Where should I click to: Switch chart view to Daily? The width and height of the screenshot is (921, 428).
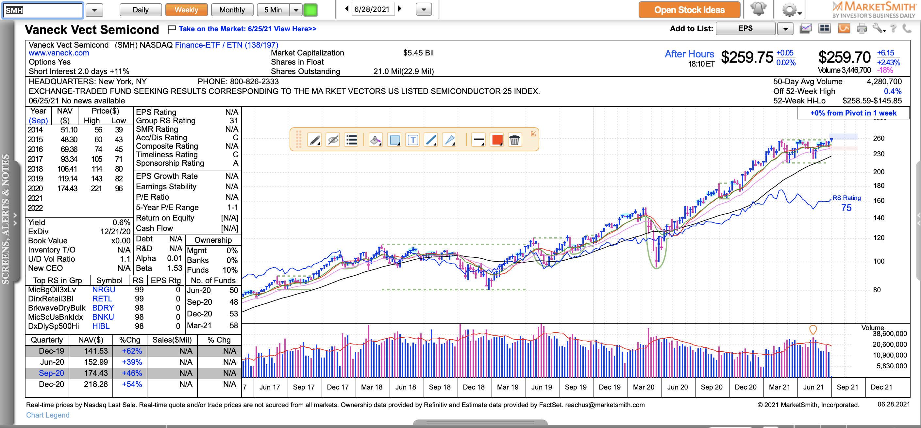tap(140, 10)
